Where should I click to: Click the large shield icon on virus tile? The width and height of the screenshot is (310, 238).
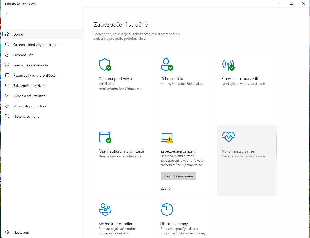(x=105, y=65)
